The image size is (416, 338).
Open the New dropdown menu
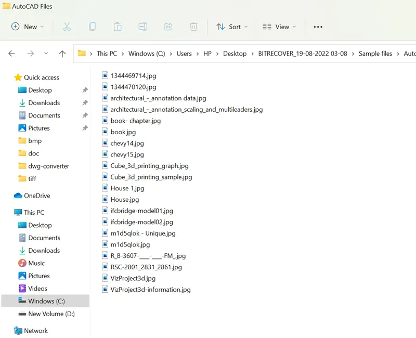click(28, 27)
